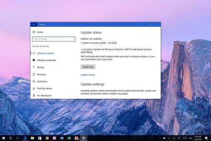Open the touch keyboard tray icon
The image size is (211, 141).
[x=185, y=138]
